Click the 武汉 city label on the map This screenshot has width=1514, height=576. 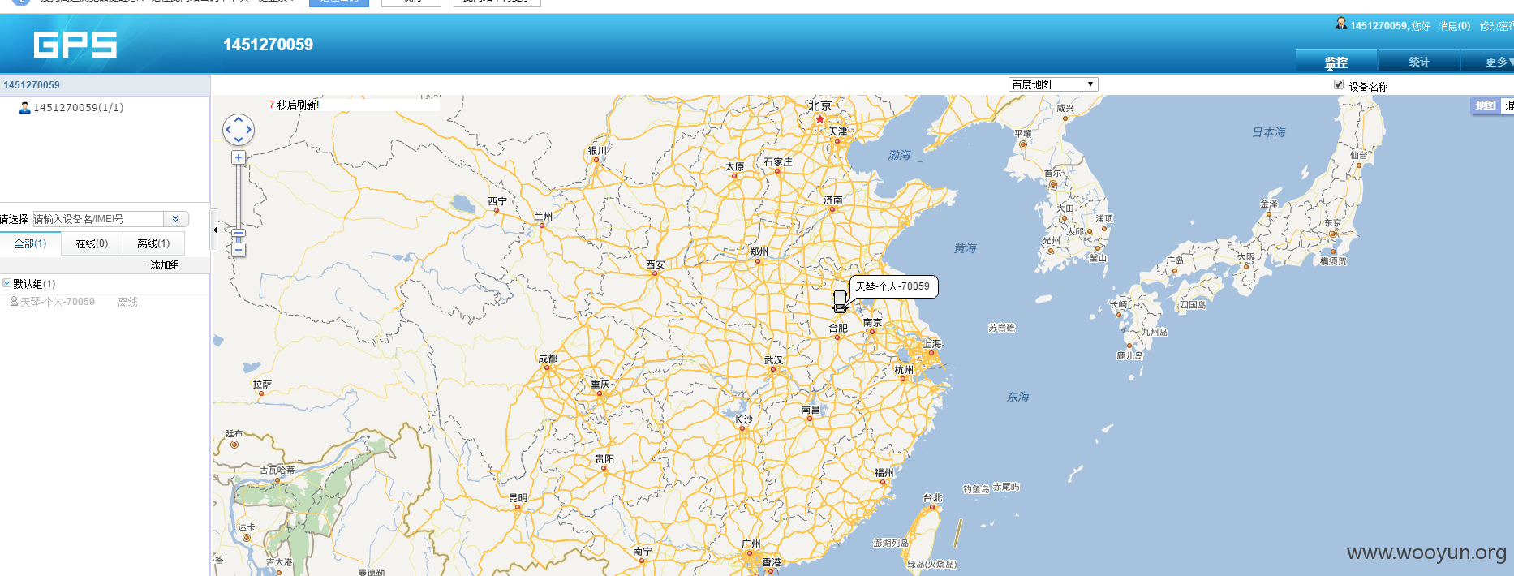tap(774, 360)
